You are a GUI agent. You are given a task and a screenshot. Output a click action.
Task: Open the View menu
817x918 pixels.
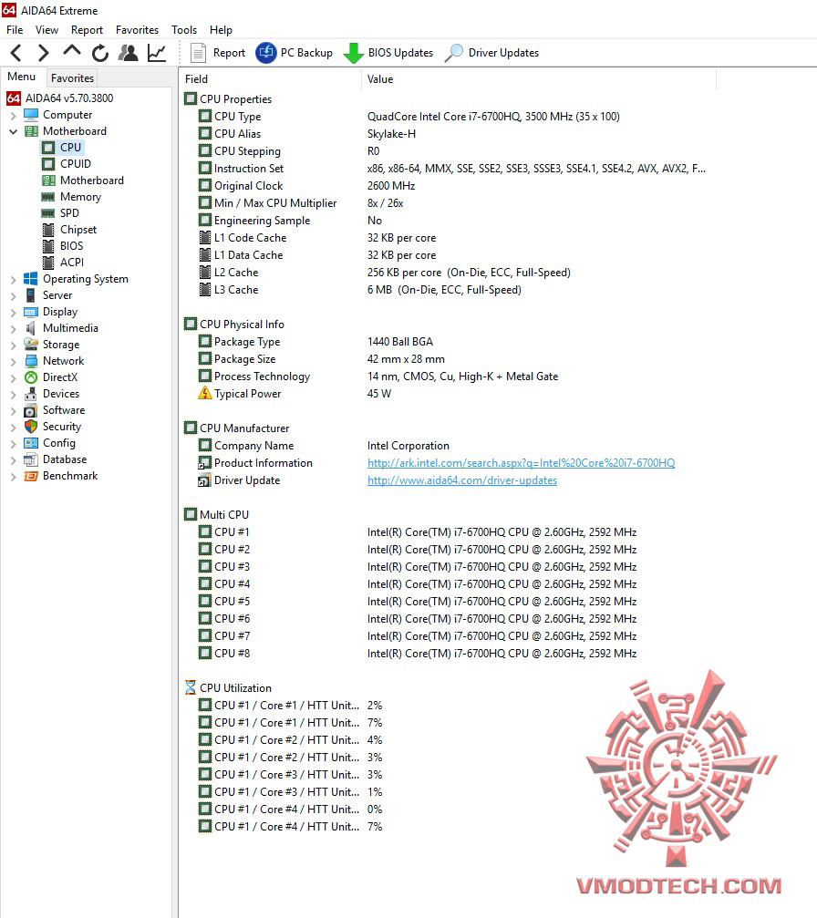(47, 30)
